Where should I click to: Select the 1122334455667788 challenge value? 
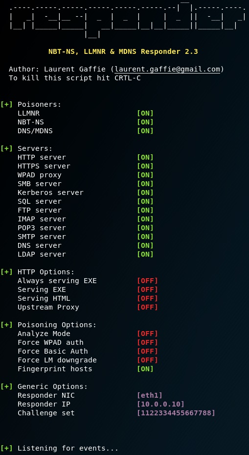pyautogui.click(x=176, y=412)
